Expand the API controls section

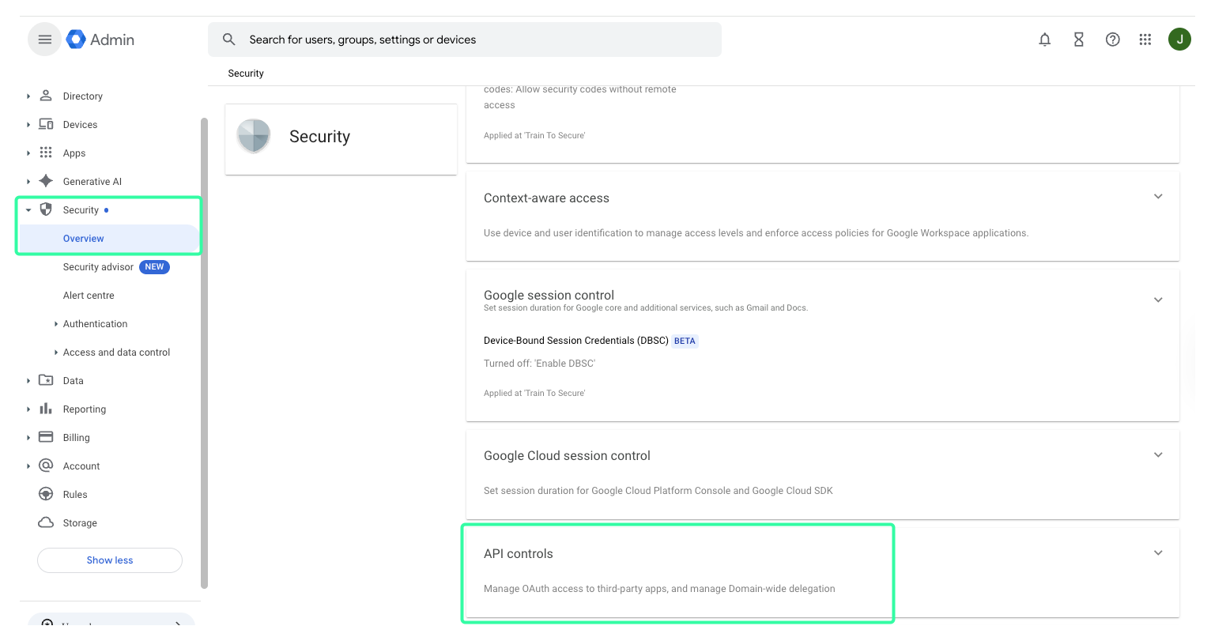[1157, 553]
